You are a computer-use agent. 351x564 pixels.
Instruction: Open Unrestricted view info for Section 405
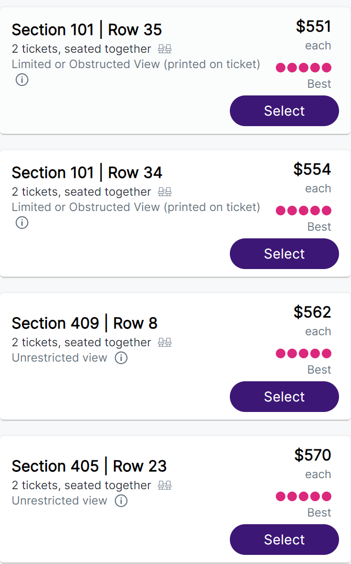[121, 501]
